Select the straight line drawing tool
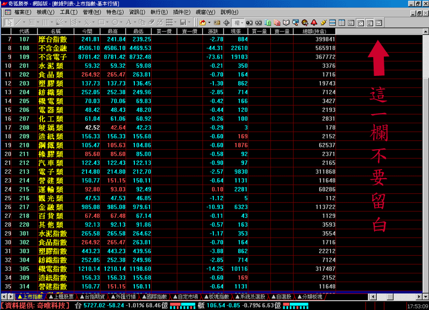This screenshot has height=310, width=429. [x=18, y=22]
